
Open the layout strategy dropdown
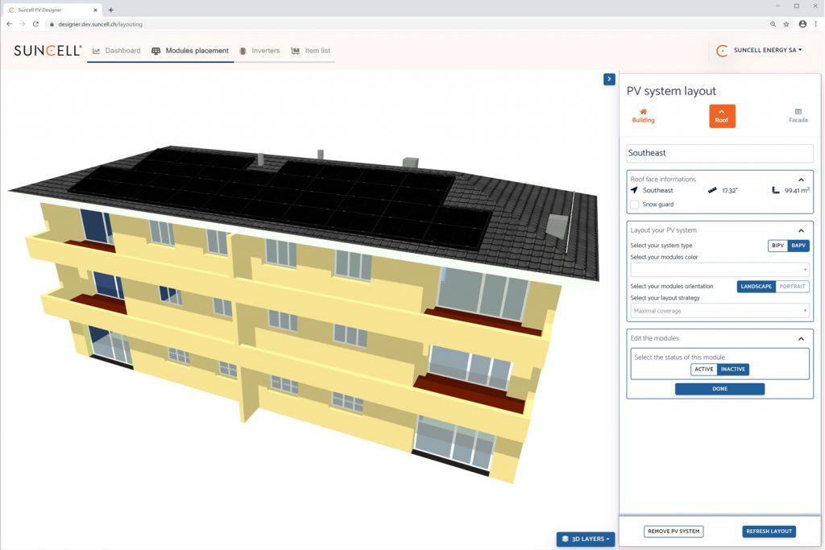click(x=719, y=311)
